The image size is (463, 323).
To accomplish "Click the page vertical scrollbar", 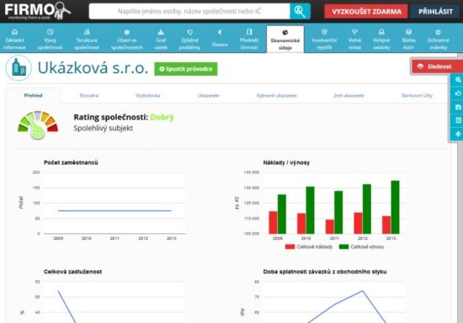I will pos(460,188).
